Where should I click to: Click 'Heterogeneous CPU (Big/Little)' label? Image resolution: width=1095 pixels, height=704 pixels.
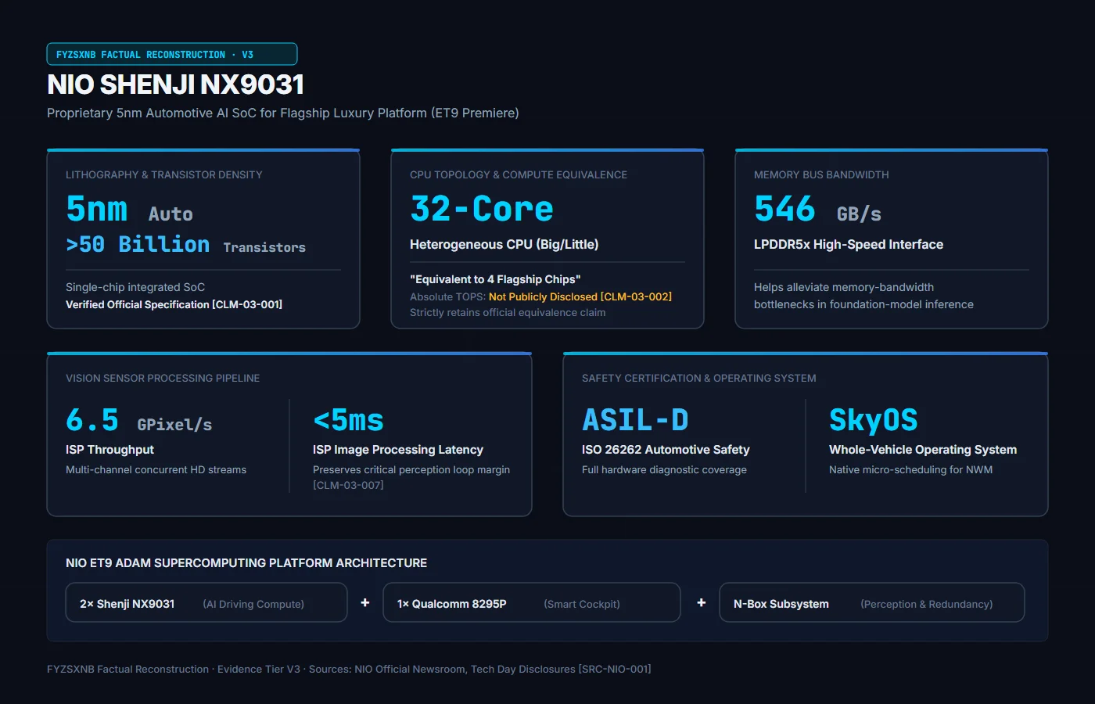[504, 244]
